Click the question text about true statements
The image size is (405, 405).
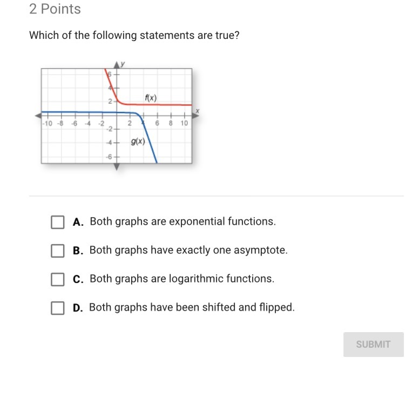[134, 36]
